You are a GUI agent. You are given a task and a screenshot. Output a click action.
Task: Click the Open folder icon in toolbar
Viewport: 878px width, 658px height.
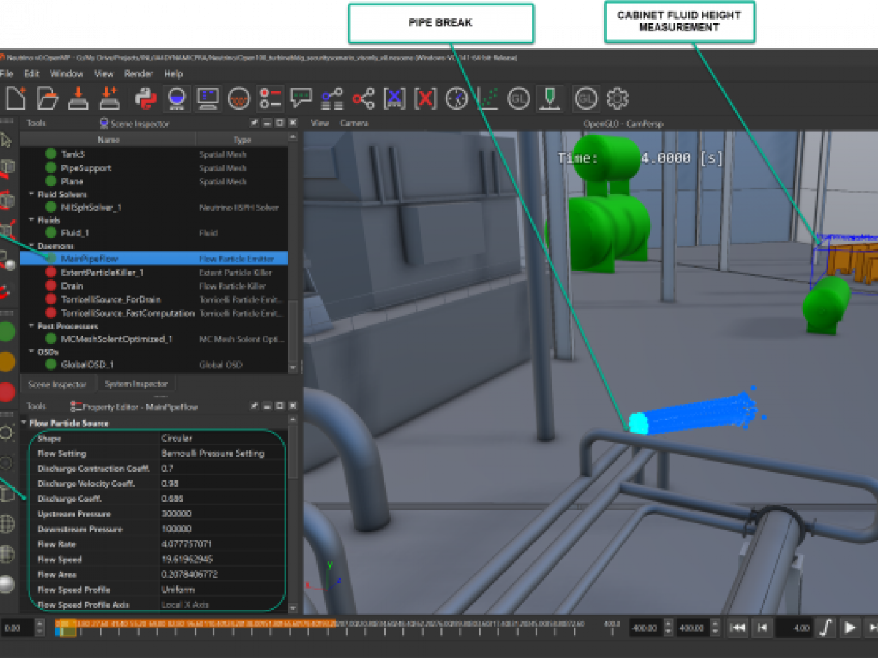47,98
